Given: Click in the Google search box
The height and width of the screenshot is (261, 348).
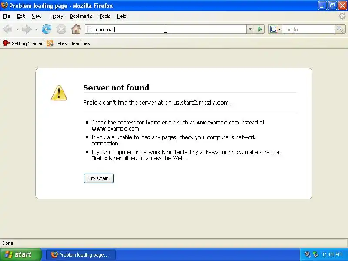Looking at the screenshot, I should coord(308,29).
